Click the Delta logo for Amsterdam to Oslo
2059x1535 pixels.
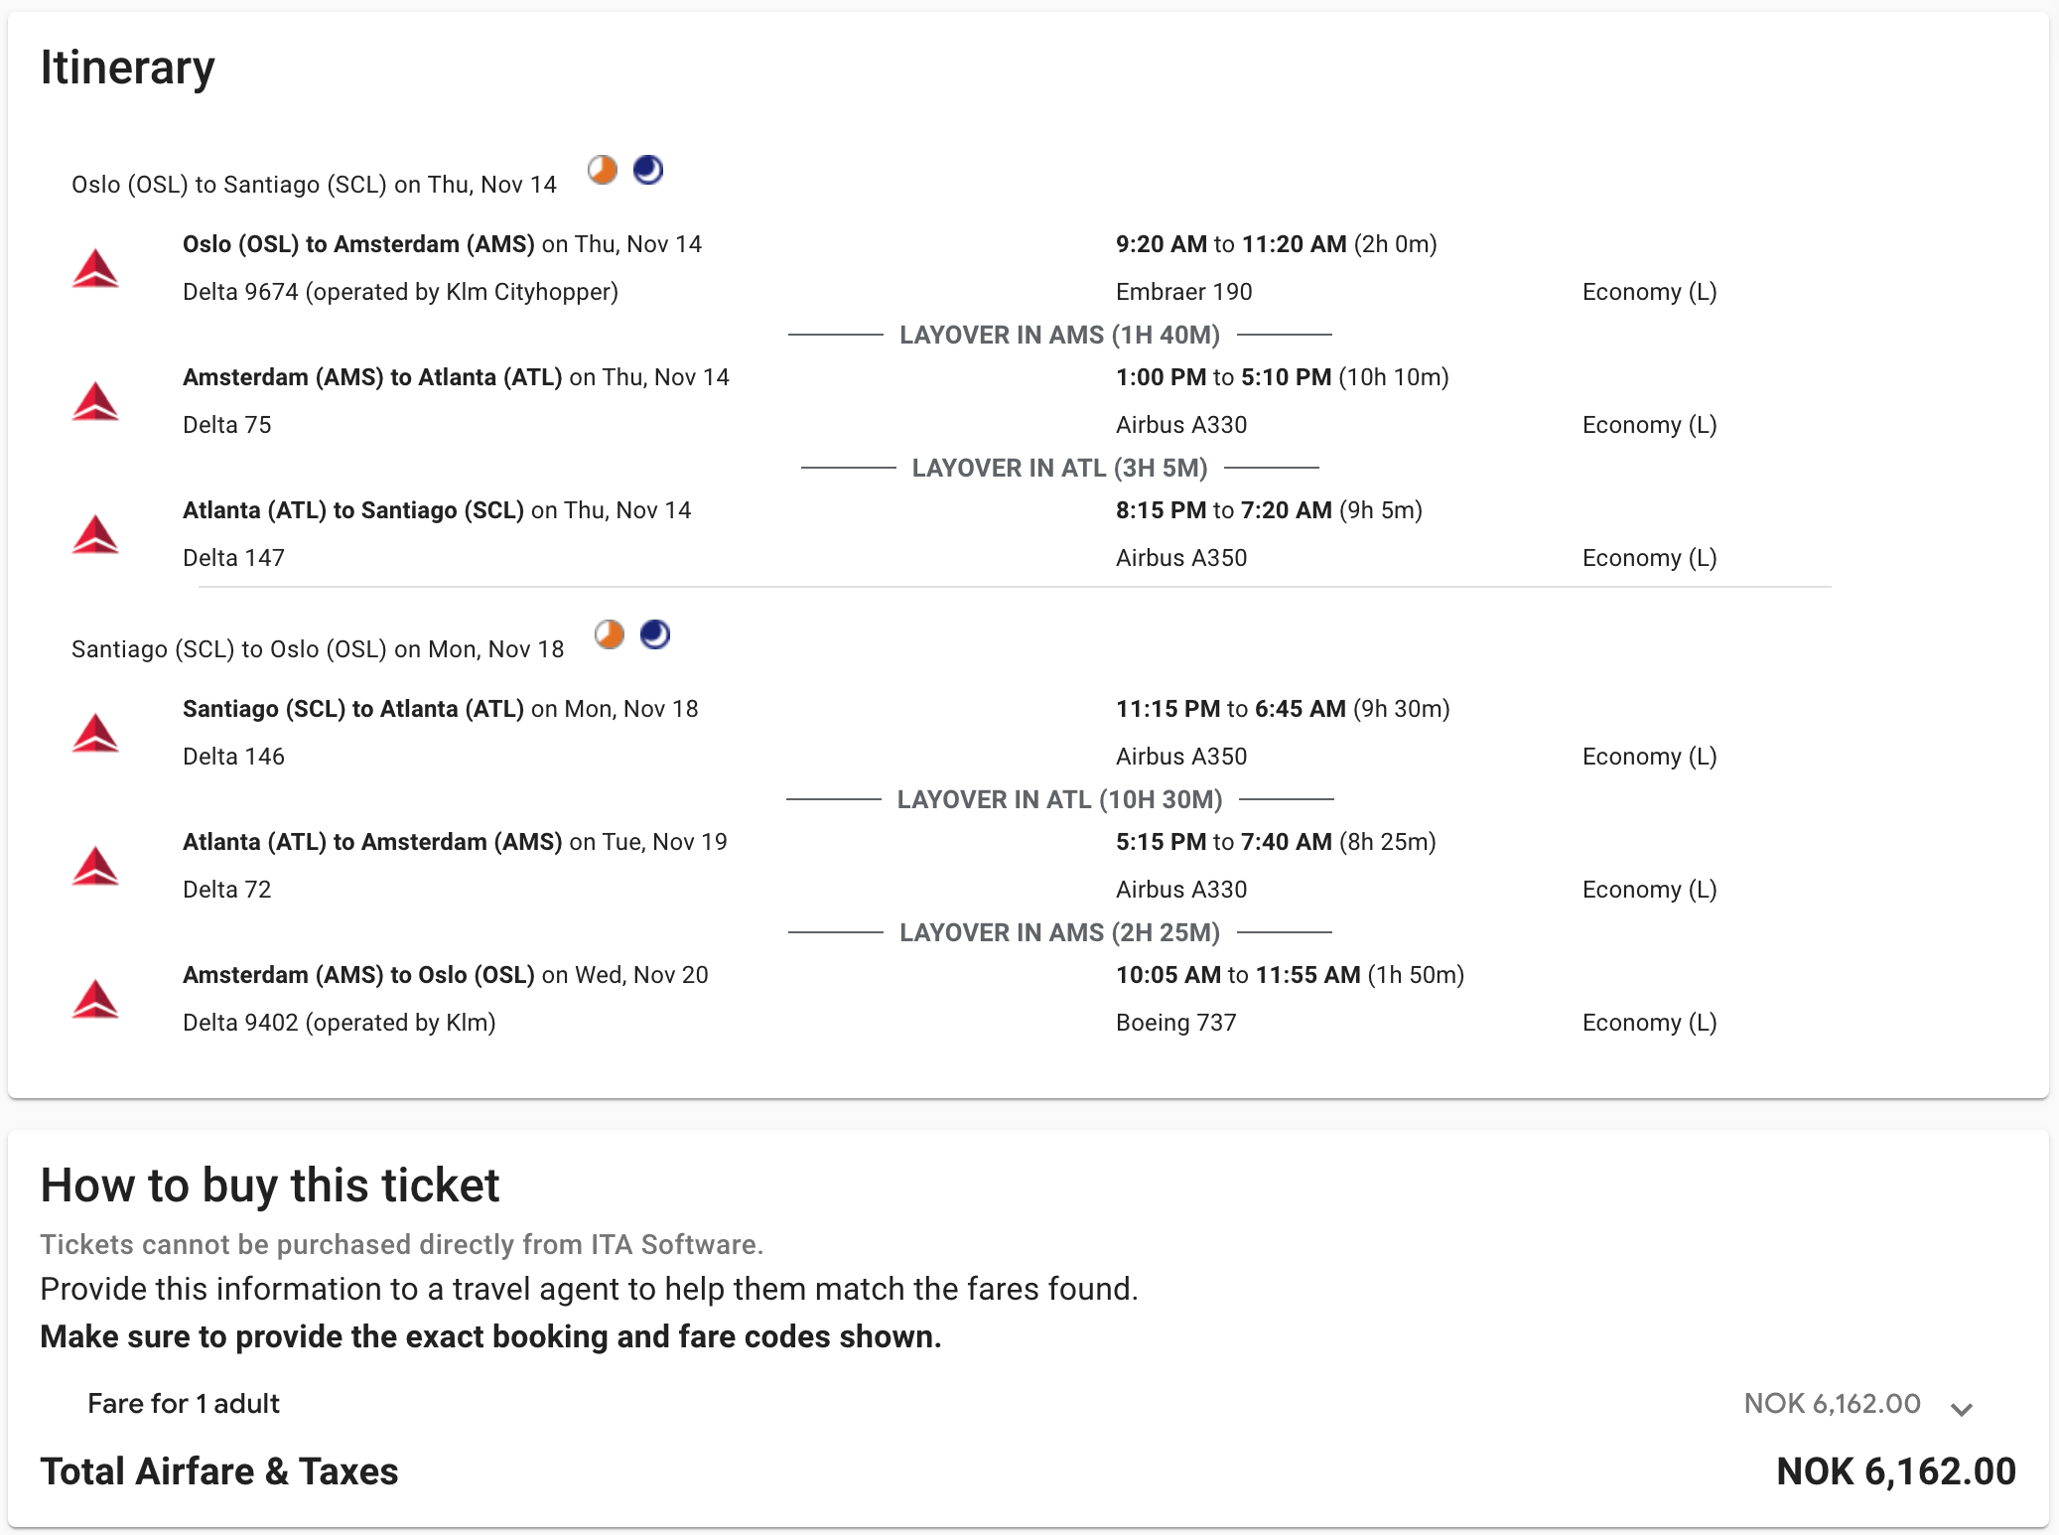click(x=95, y=999)
